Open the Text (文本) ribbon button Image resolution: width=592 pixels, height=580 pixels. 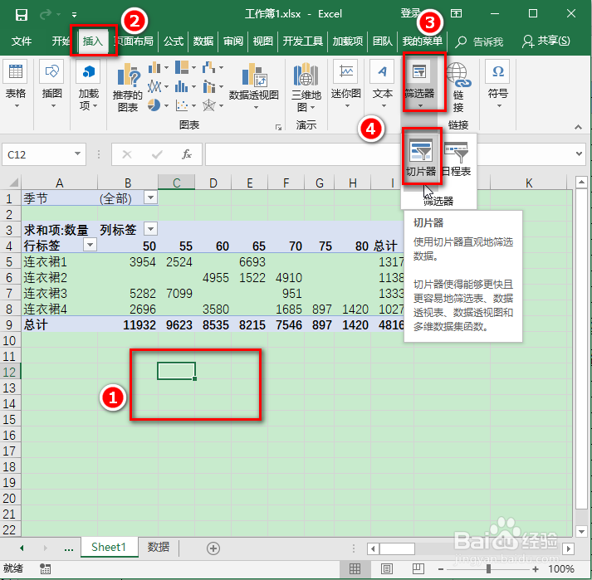coord(382,85)
